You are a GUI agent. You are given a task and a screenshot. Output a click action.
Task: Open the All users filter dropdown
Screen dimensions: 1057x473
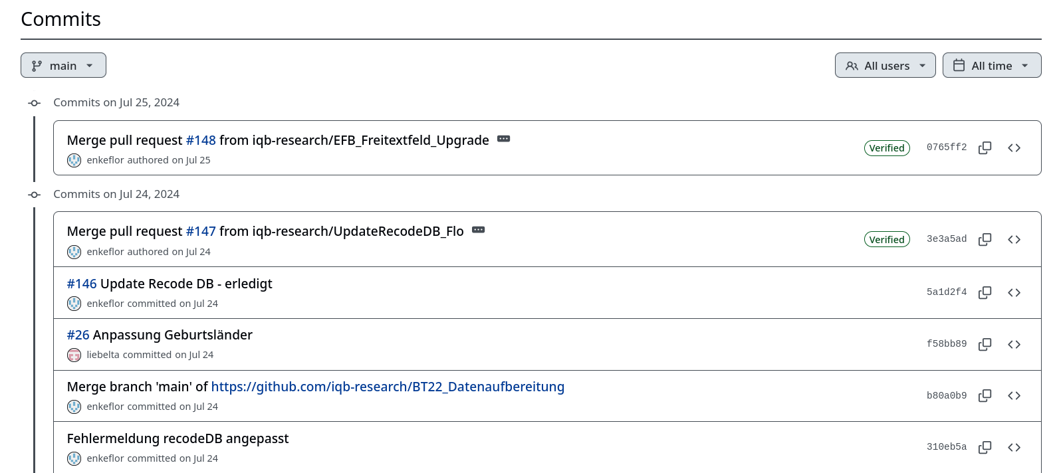(x=885, y=65)
